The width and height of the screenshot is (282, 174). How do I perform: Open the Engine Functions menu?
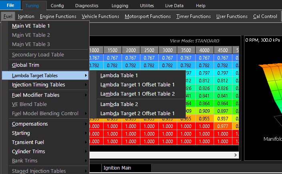58,16
